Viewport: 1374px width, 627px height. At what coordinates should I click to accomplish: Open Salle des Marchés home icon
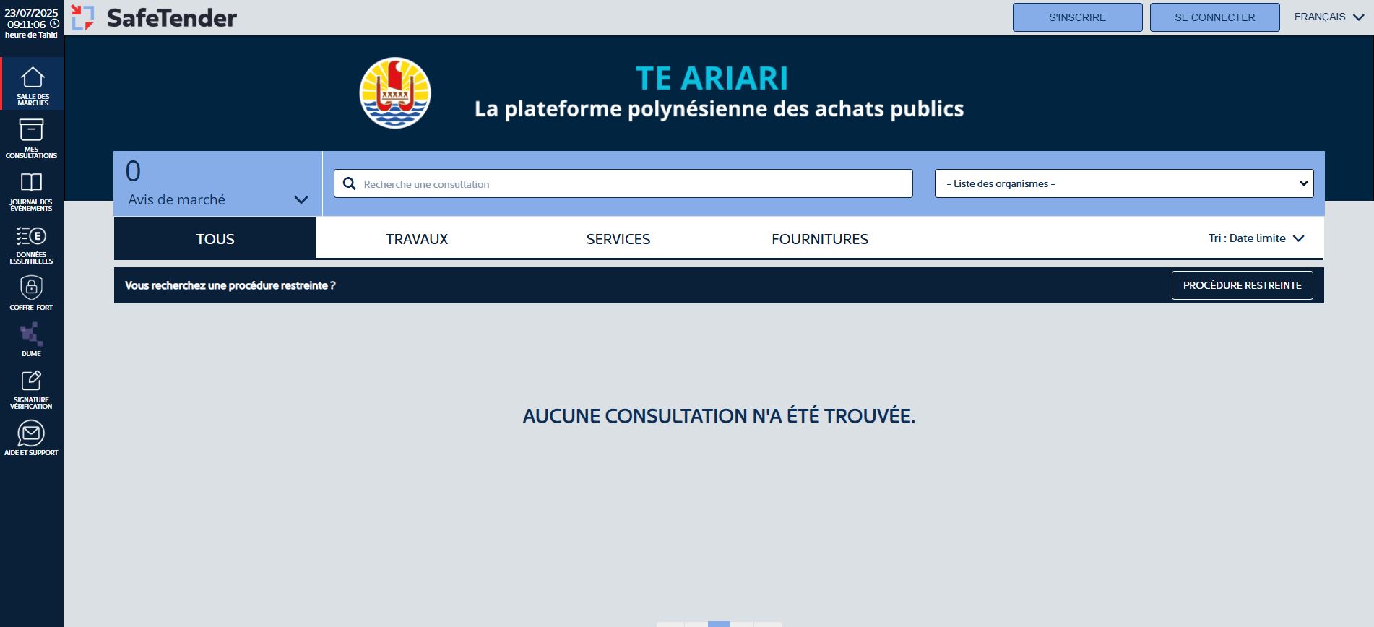33,77
